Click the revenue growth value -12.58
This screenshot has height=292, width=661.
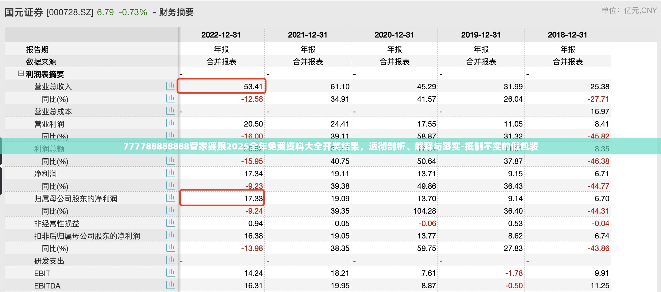pyautogui.click(x=252, y=99)
